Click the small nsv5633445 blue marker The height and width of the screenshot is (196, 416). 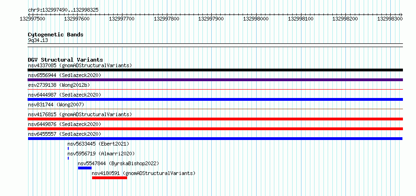68,148
